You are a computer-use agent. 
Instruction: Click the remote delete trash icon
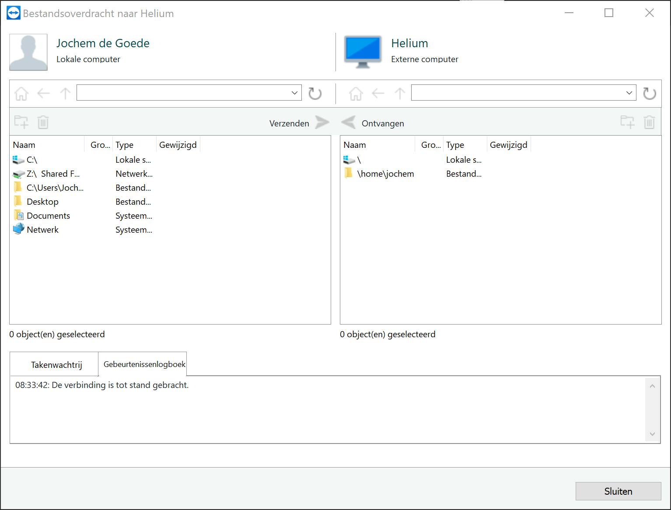(x=649, y=122)
